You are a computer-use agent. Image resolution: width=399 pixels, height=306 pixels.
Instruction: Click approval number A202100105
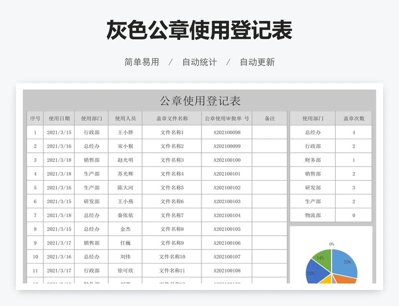[227, 229]
